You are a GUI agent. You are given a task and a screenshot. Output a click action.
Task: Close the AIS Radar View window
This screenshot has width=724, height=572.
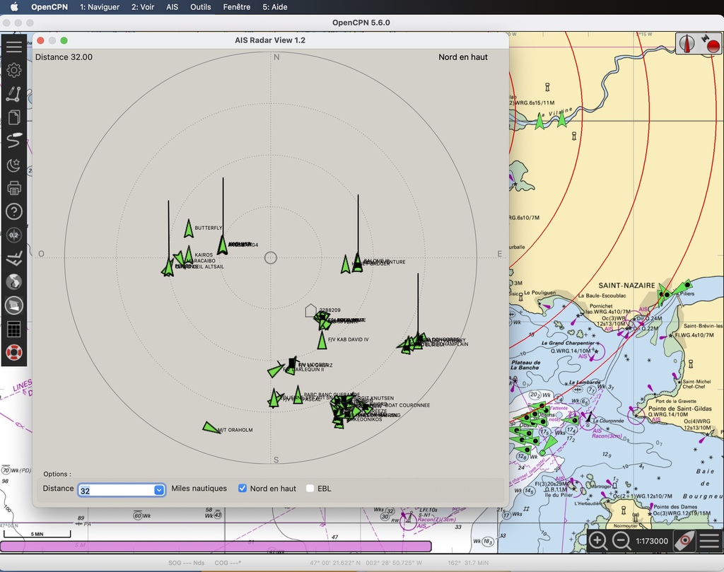pos(40,40)
